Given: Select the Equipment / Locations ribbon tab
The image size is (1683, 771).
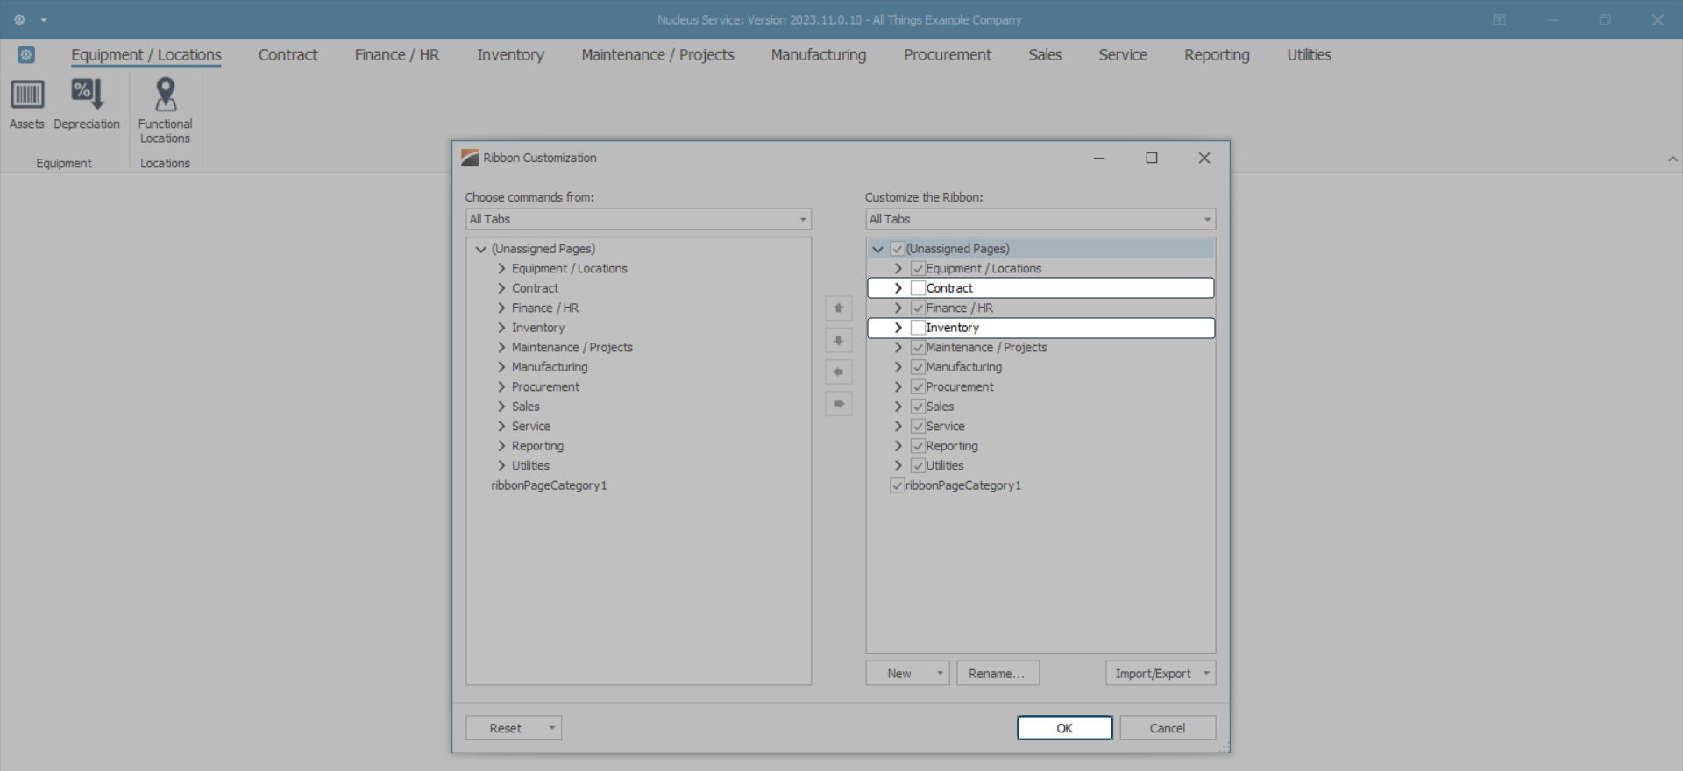Looking at the screenshot, I should pyautogui.click(x=146, y=55).
